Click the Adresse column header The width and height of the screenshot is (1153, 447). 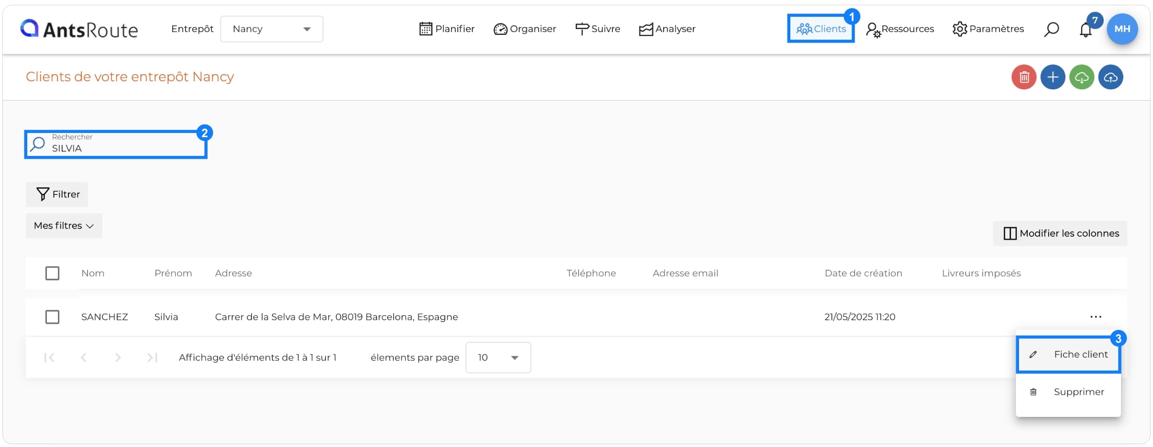(x=233, y=273)
